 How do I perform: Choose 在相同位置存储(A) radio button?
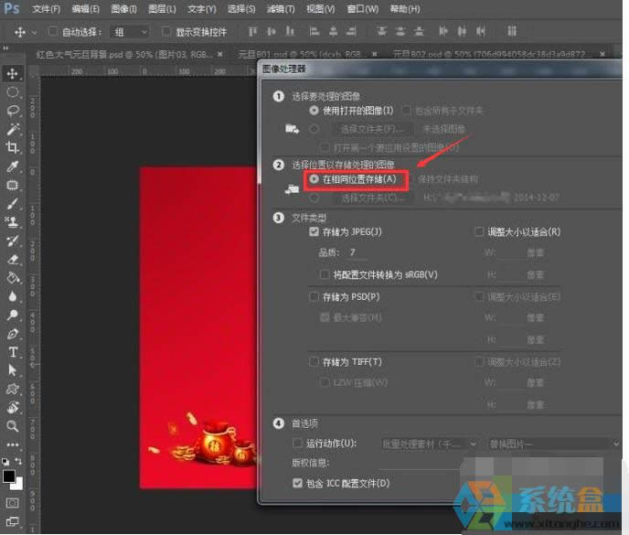click(x=315, y=180)
